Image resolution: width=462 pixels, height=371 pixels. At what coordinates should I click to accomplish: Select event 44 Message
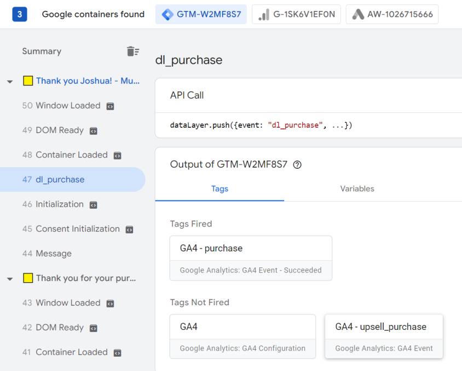pyautogui.click(x=47, y=254)
